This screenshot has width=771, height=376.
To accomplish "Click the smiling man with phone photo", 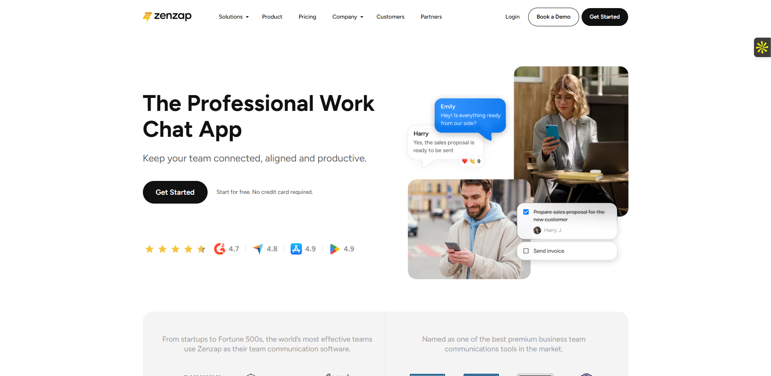I will pyautogui.click(x=469, y=229).
